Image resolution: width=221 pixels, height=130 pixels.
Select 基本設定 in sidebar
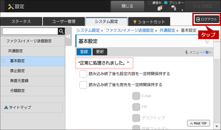pyautogui.click(x=32, y=61)
